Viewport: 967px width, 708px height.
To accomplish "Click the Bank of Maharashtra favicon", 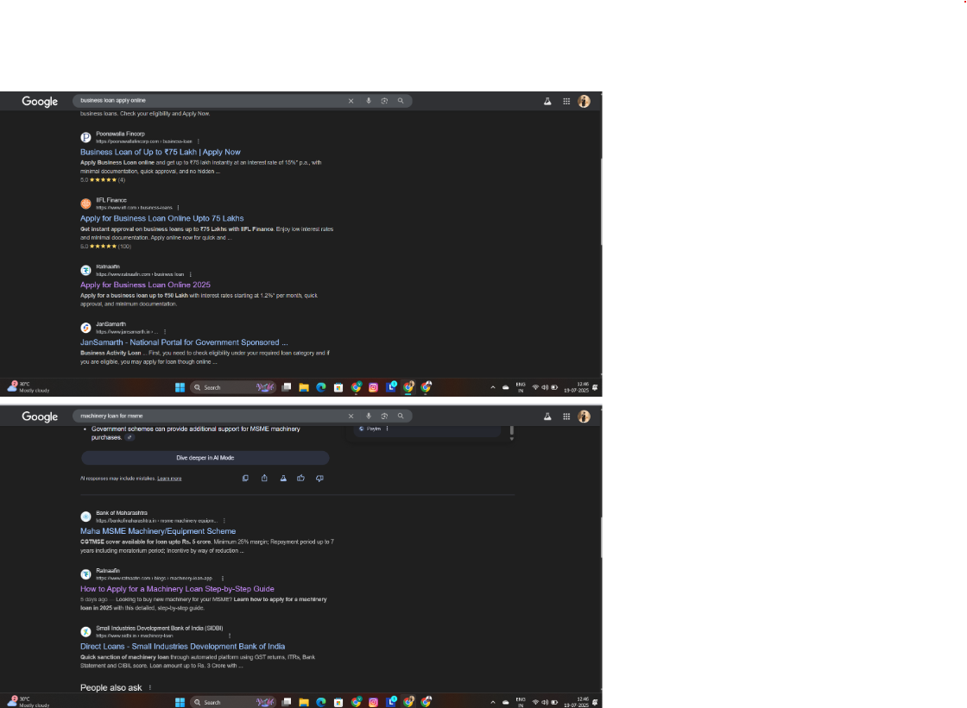I will tap(85, 517).
